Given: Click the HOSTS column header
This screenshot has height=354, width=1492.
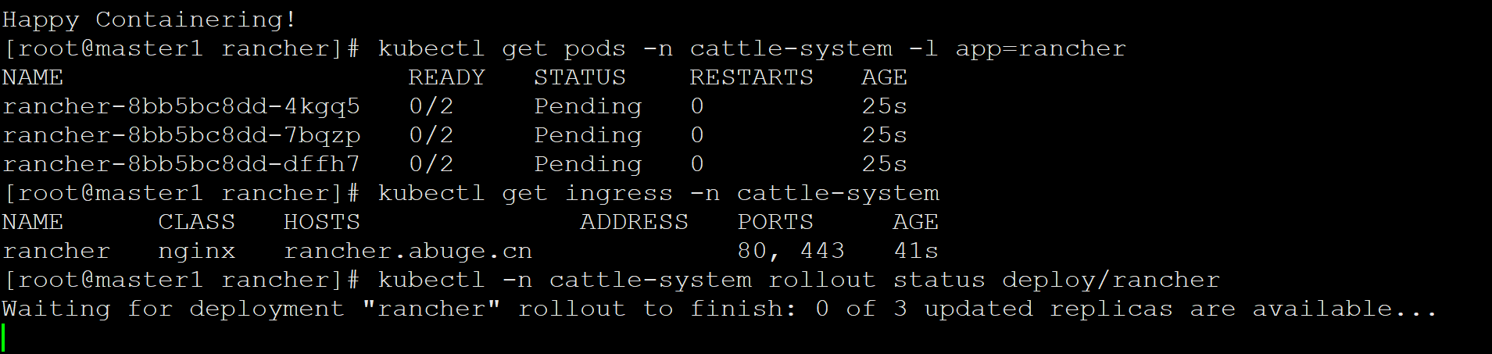Looking at the screenshot, I should tap(321, 222).
